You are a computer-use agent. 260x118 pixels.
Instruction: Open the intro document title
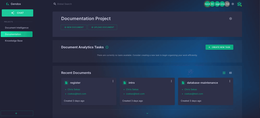pyautogui.click(x=132, y=83)
